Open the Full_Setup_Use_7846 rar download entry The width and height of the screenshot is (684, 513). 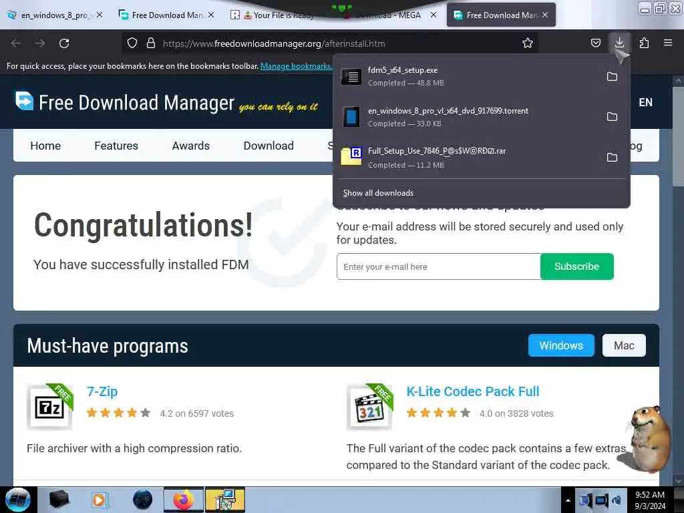tap(469, 158)
